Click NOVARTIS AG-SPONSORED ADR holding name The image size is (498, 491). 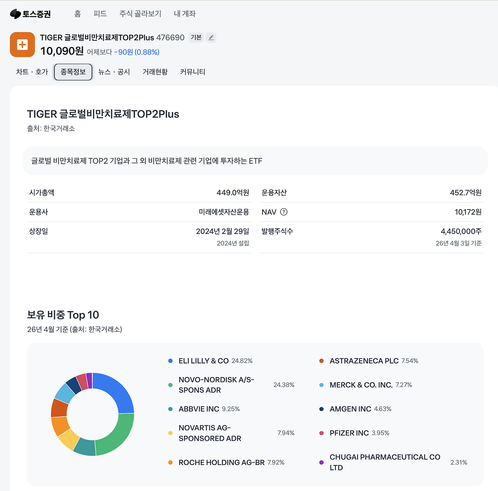click(x=210, y=433)
